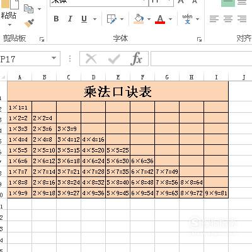
Task: Open Insert Function fx
Action: pos(137,59)
